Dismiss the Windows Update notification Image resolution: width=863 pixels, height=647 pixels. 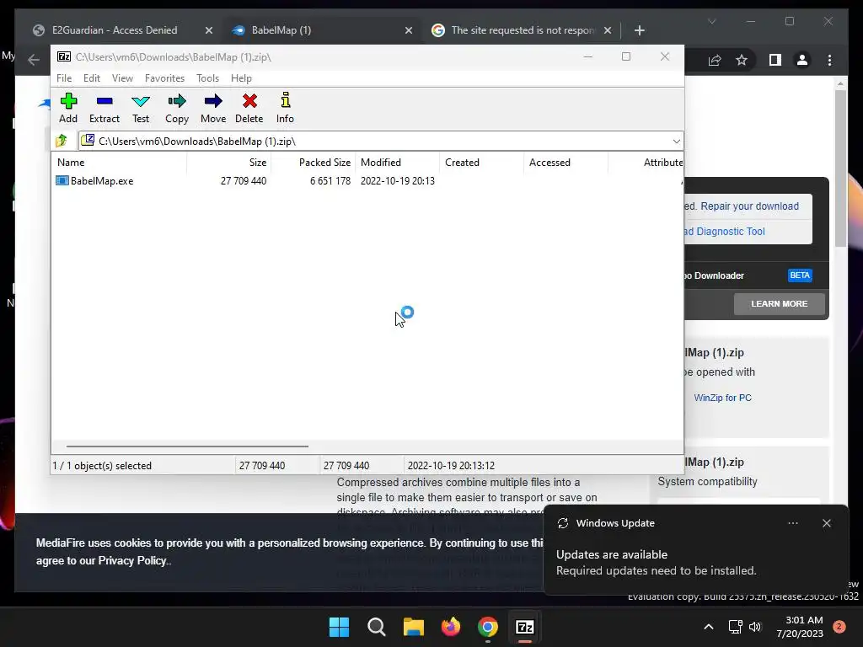(x=826, y=523)
